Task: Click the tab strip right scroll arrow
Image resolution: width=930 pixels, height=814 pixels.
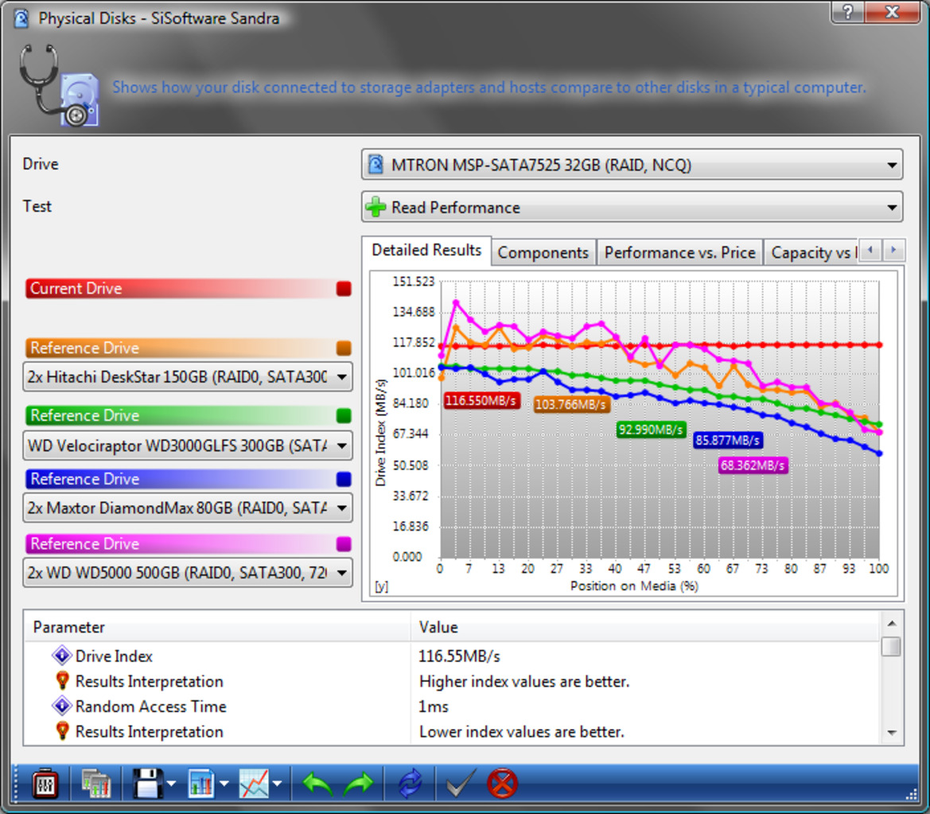Action: [893, 251]
